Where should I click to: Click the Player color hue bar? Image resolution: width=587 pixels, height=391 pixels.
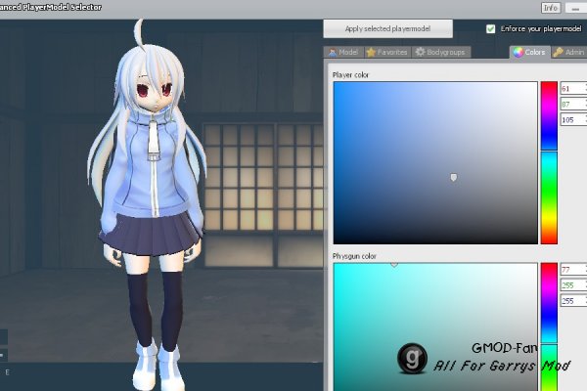pyautogui.click(x=549, y=163)
